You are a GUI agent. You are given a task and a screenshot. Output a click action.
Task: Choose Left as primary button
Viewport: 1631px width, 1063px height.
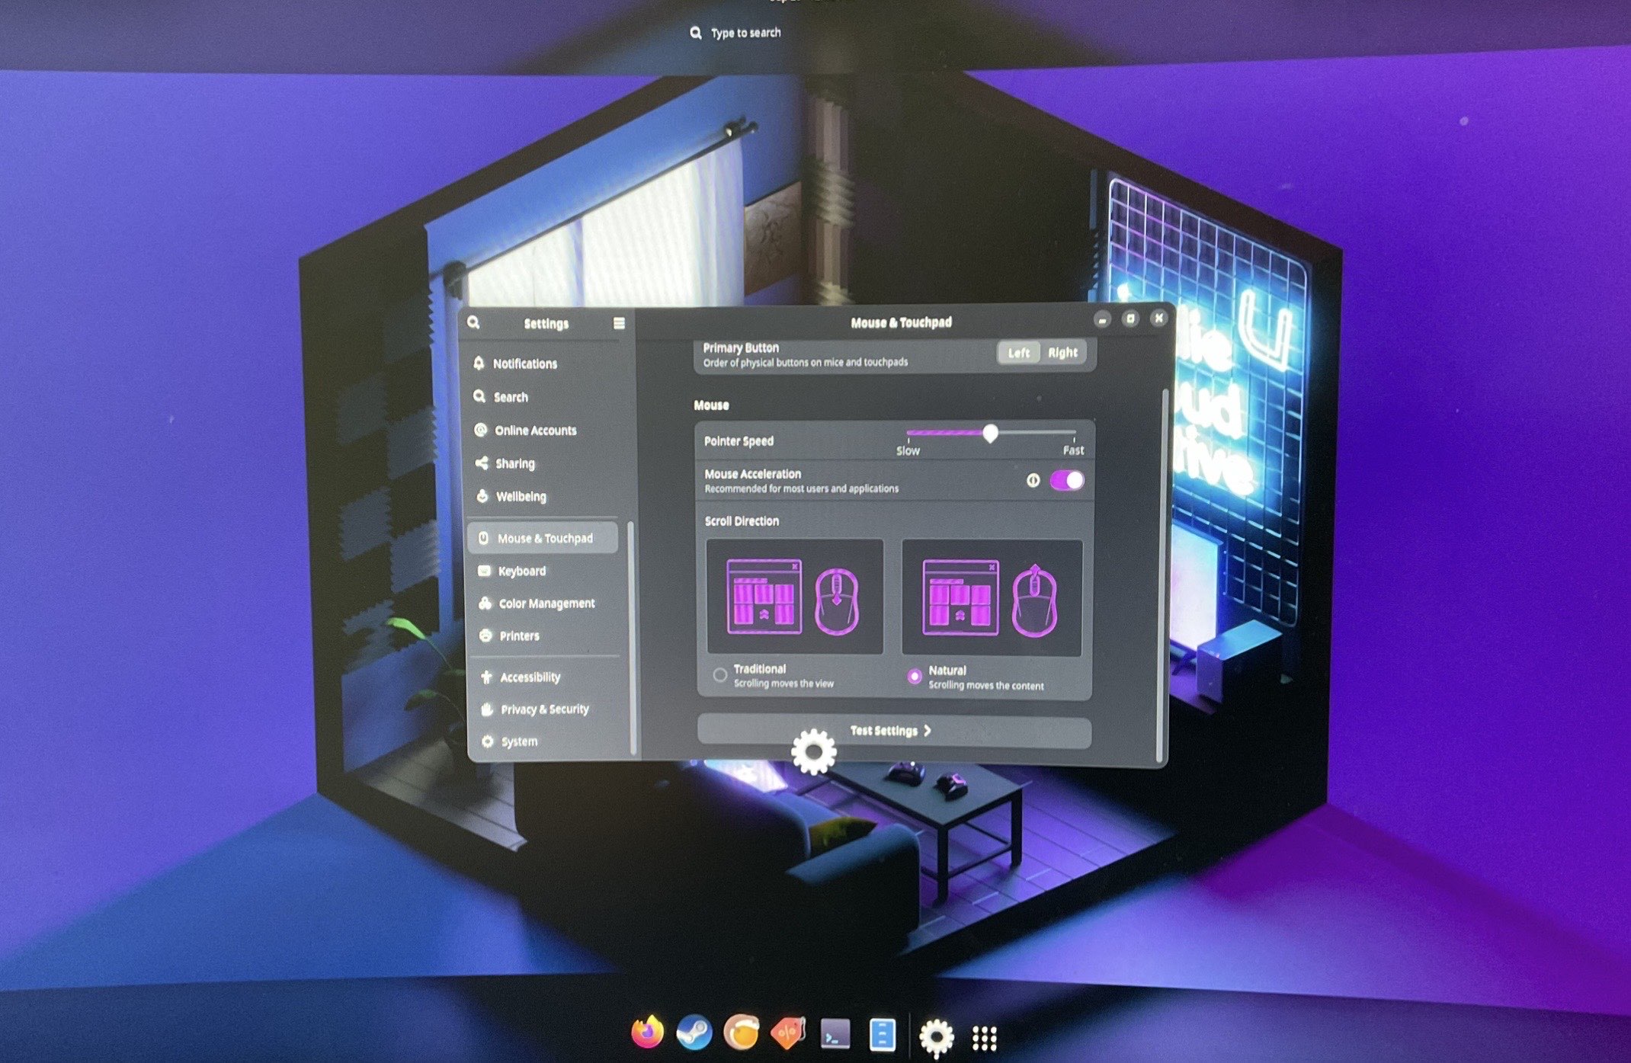click(x=1018, y=352)
